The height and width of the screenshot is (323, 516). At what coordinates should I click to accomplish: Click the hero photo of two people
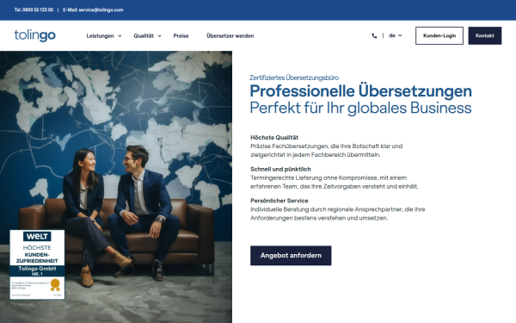[116, 187]
